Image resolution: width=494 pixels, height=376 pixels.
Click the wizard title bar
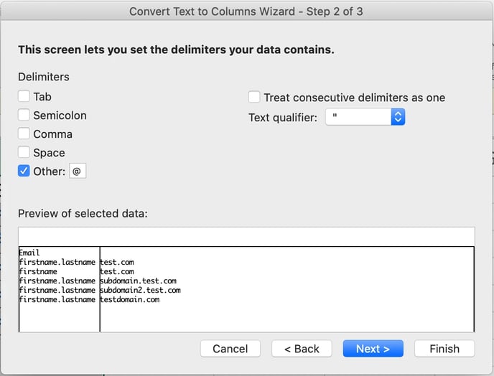click(246, 11)
